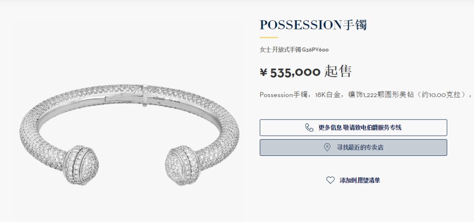The width and height of the screenshot is (474, 222).
Task: Click the Piaget engraving inside the bracelet
Action: point(159,99)
